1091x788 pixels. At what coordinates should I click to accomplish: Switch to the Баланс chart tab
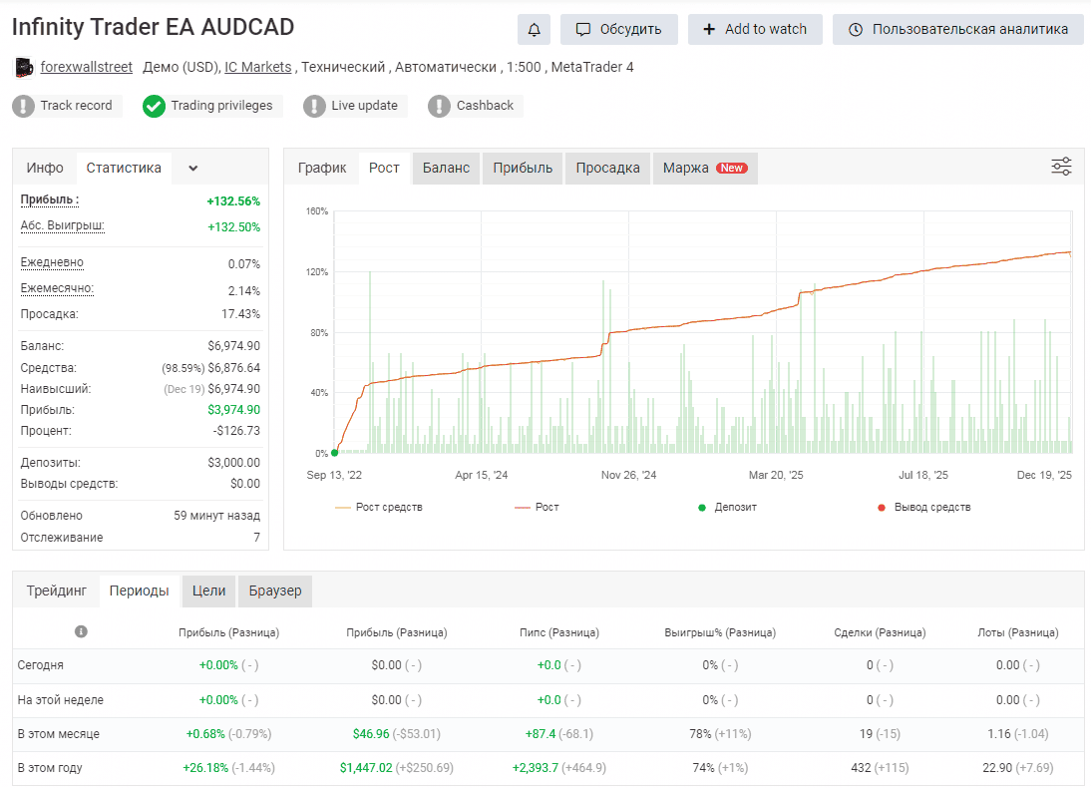click(x=446, y=168)
